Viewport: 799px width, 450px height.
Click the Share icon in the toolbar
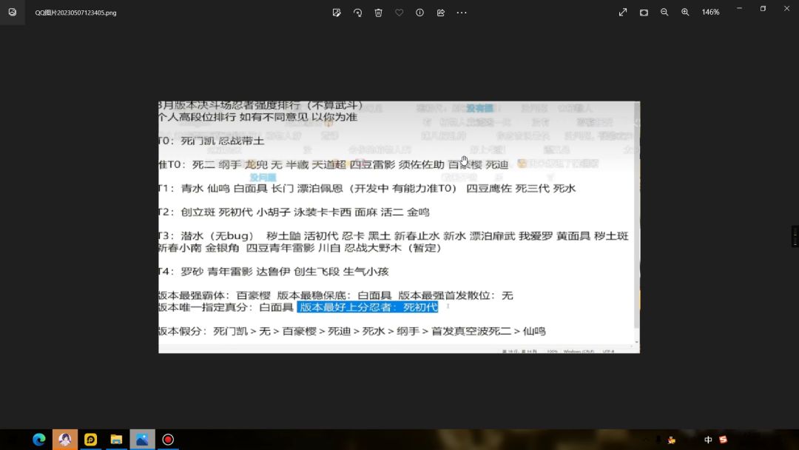click(441, 13)
